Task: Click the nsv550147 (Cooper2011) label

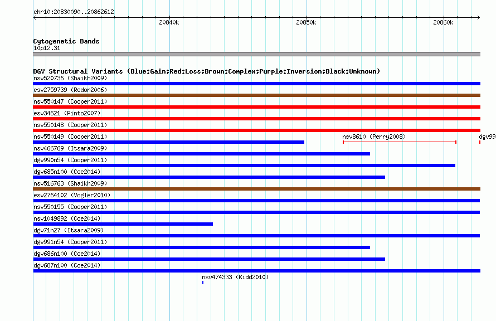Action: click(70, 101)
